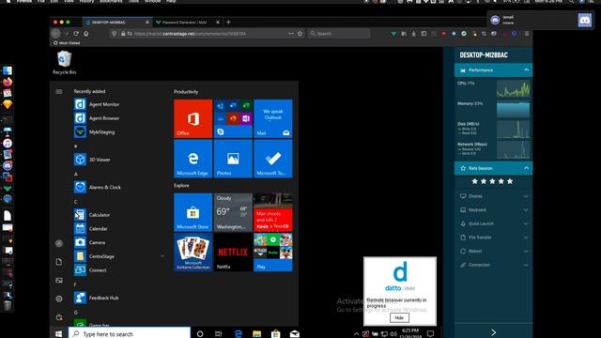Open the Play games tile
This screenshot has width=601, height=338.
(x=273, y=253)
